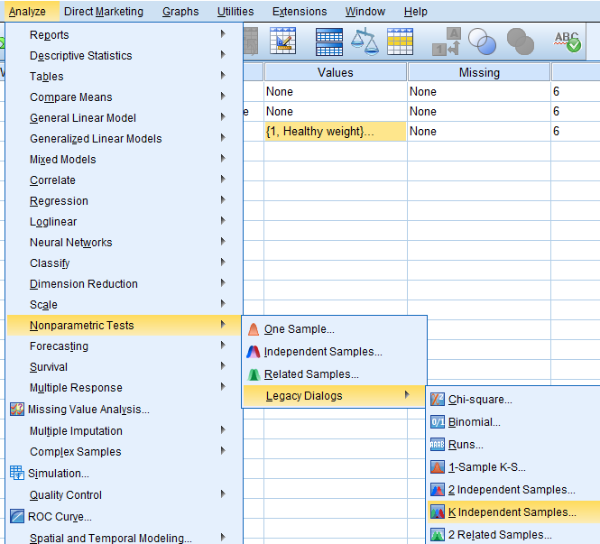Screen dimensions: 600x544
Task: Open the Graphs menu
Action: (180, 12)
